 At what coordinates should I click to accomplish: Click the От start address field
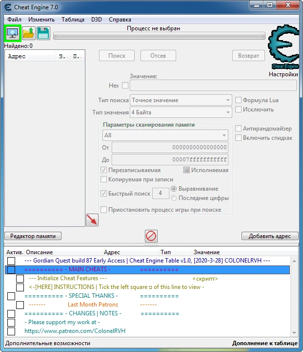click(x=170, y=147)
